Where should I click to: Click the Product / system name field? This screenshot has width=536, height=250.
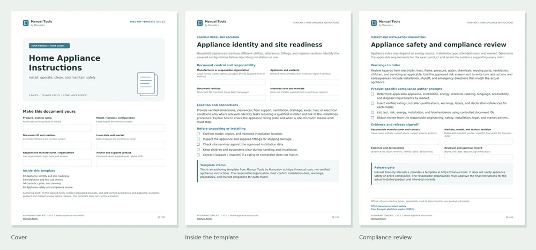click(x=57, y=128)
